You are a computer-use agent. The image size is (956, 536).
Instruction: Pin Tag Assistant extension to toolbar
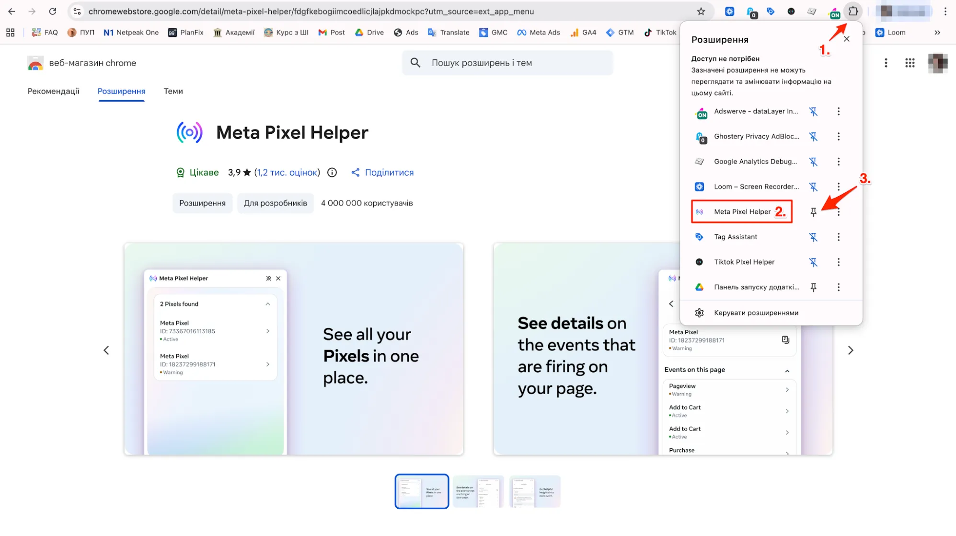click(813, 237)
